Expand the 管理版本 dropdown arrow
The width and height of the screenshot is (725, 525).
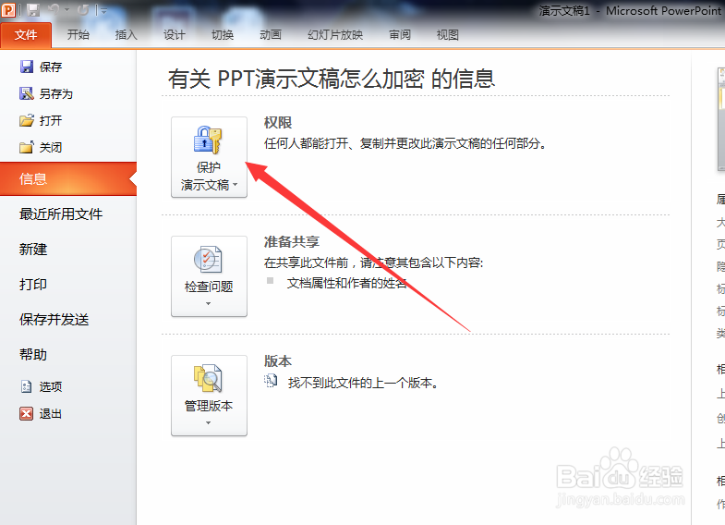tap(208, 422)
